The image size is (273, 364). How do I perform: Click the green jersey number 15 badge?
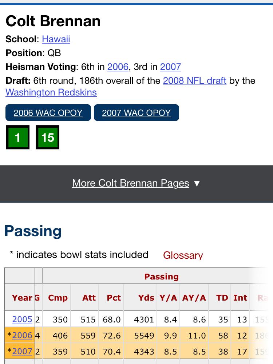pyautogui.click(x=48, y=137)
